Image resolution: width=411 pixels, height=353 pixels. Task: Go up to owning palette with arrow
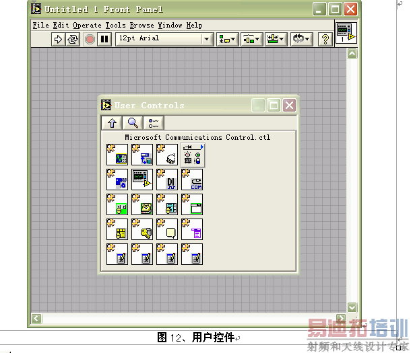[x=112, y=123]
